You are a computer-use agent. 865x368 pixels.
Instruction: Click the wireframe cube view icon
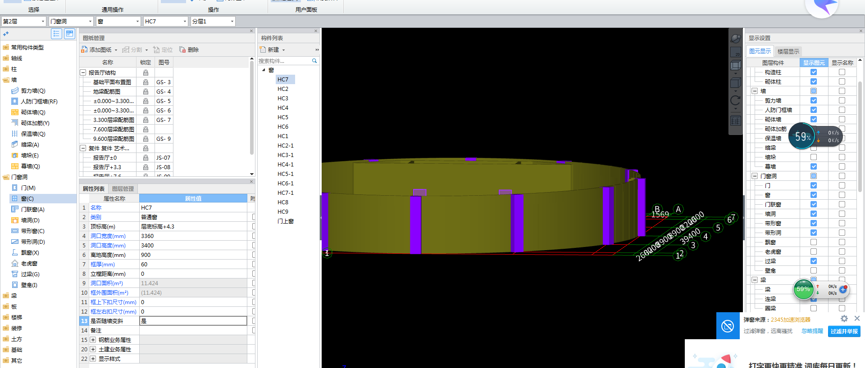click(735, 66)
